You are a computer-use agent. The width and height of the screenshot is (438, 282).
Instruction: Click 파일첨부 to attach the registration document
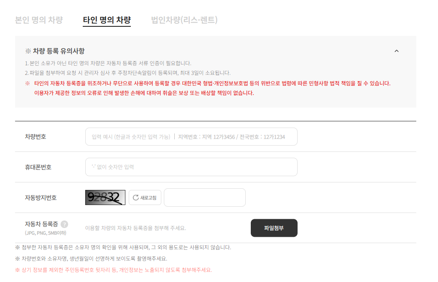click(274, 228)
